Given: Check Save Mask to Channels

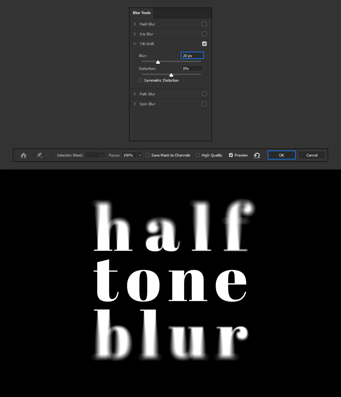Looking at the screenshot, I should pyautogui.click(x=148, y=155).
